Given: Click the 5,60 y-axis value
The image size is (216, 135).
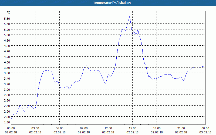Looking at the screenshot, I should coord(7,18).
